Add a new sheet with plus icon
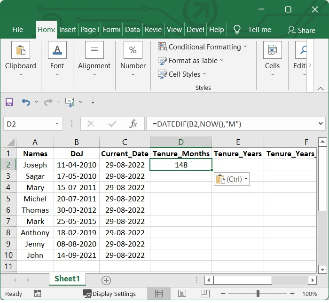 point(106,280)
